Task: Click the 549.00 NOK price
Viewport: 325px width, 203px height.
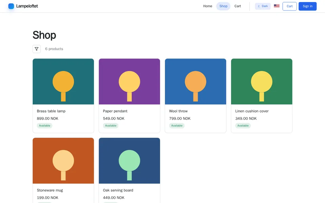Action: tap(114, 118)
